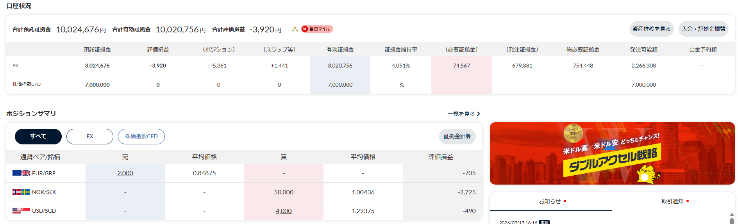Select the FX filter pill
738x224 pixels.
point(90,137)
